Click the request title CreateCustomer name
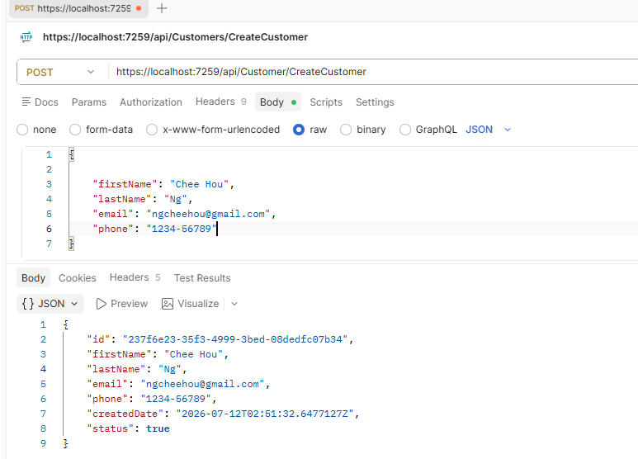The image size is (638, 459). (175, 37)
